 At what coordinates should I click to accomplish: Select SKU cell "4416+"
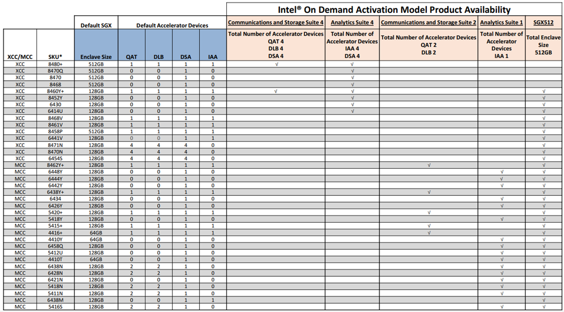tap(55, 233)
